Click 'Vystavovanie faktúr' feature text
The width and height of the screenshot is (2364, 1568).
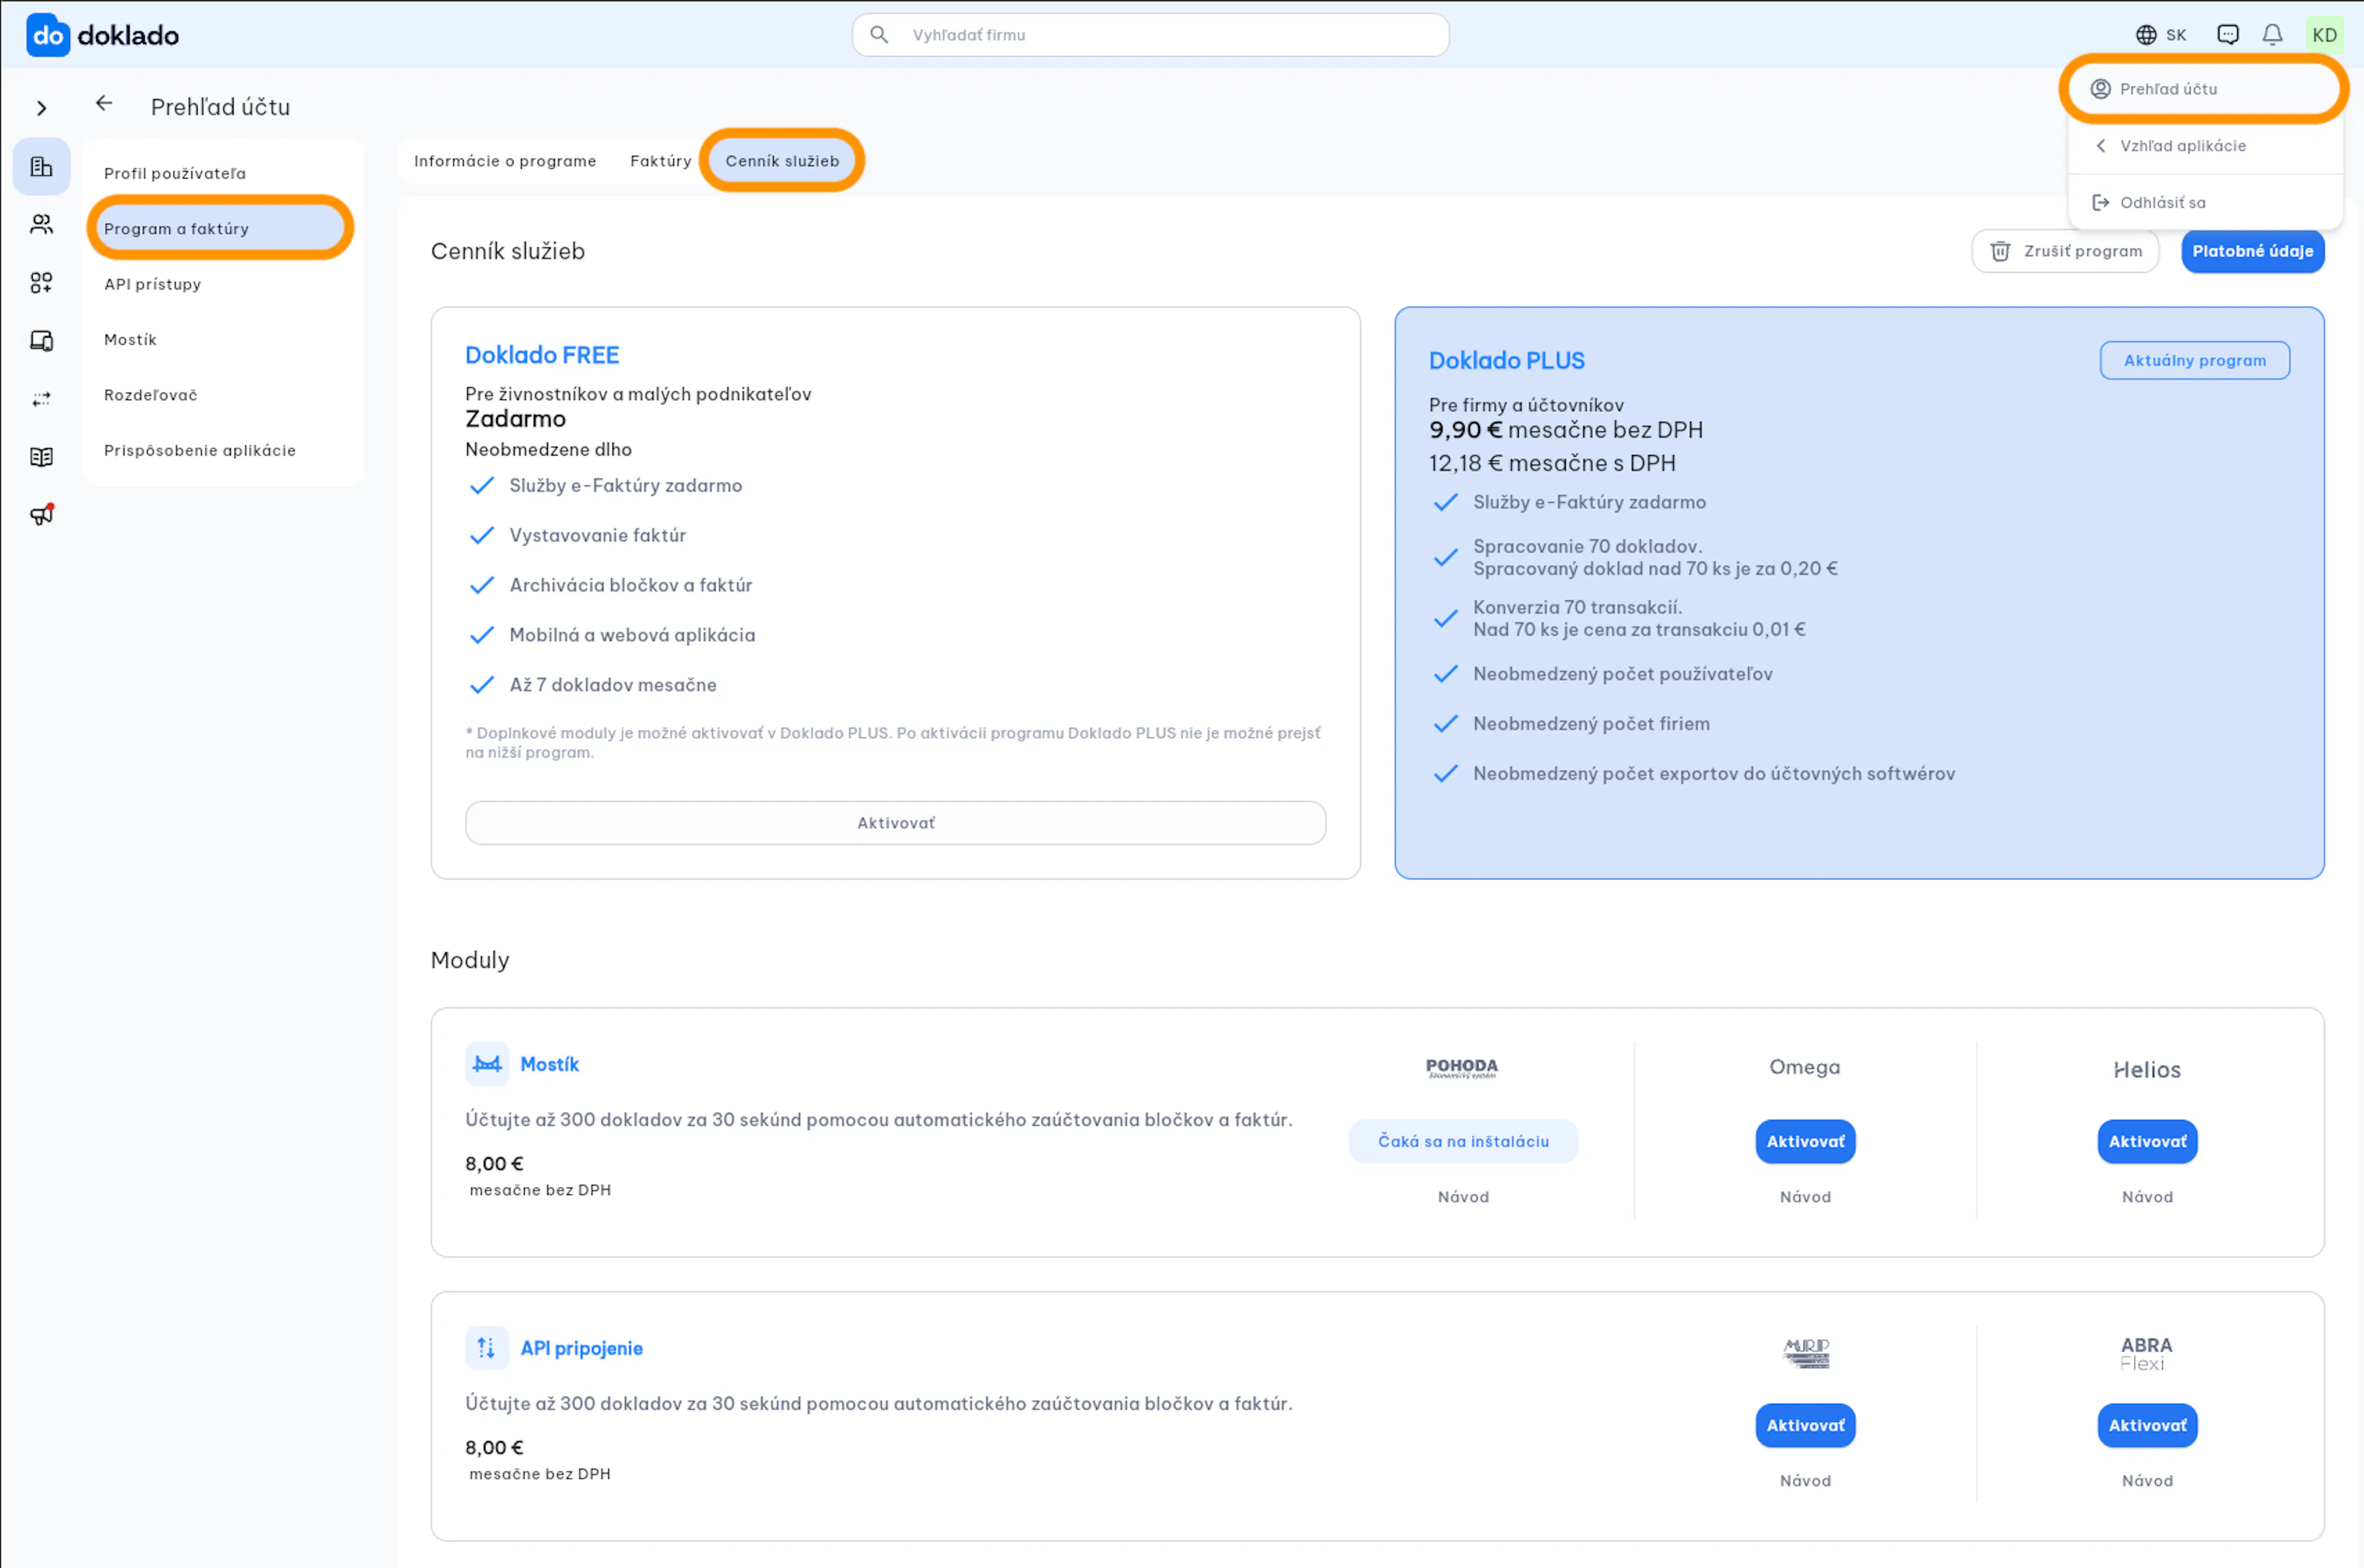pyautogui.click(x=598, y=535)
